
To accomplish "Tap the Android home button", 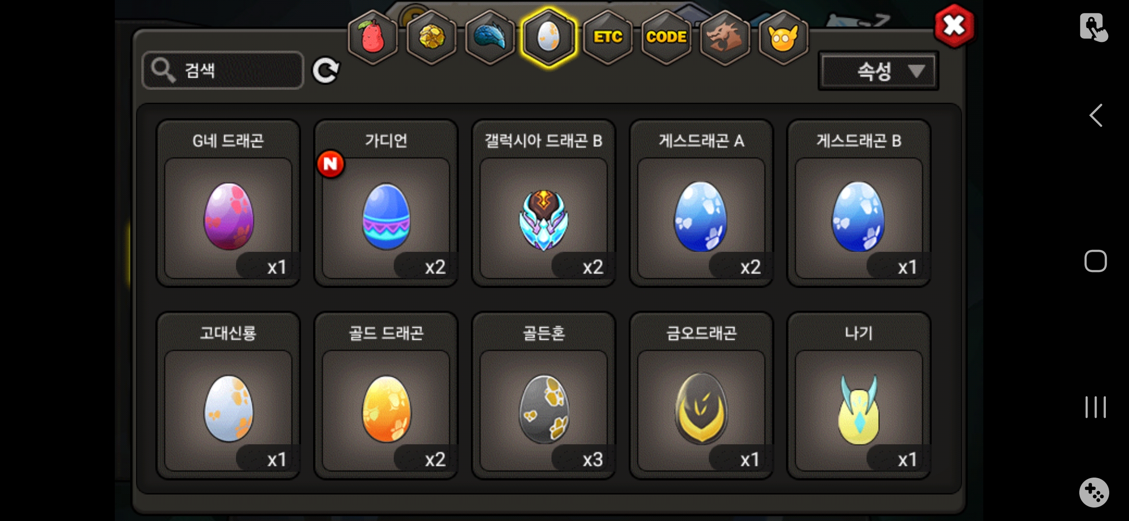I will [x=1095, y=261].
